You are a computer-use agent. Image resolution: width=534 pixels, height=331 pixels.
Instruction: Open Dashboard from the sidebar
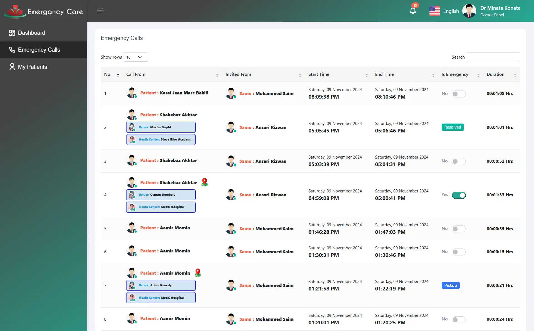pos(31,33)
